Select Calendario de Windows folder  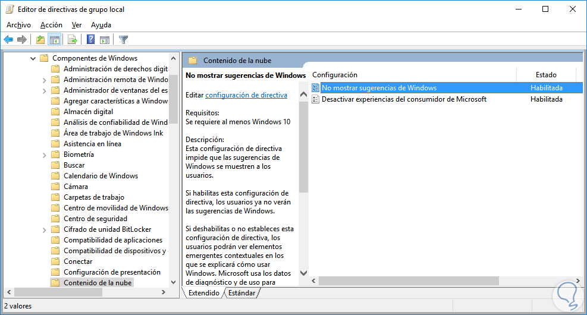101,176
